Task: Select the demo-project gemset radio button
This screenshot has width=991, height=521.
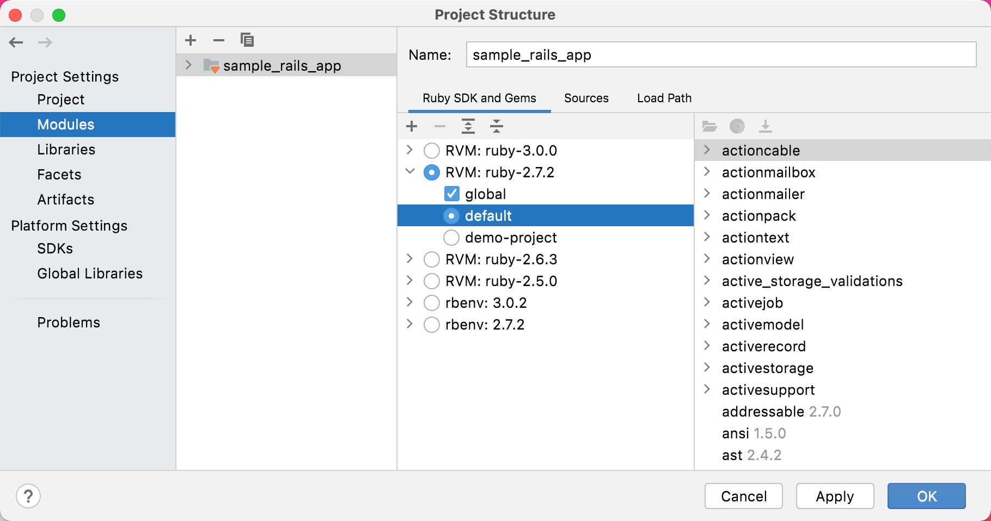Action: [451, 237]
